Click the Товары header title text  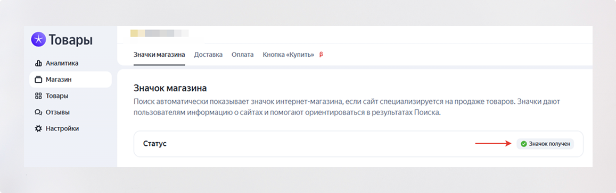(x=71, y=40)
